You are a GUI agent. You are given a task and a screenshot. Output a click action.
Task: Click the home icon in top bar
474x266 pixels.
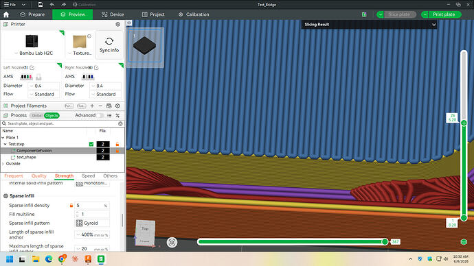(6, 14)
